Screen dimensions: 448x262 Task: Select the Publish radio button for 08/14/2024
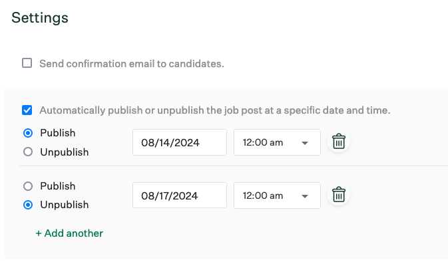point(28,133)
